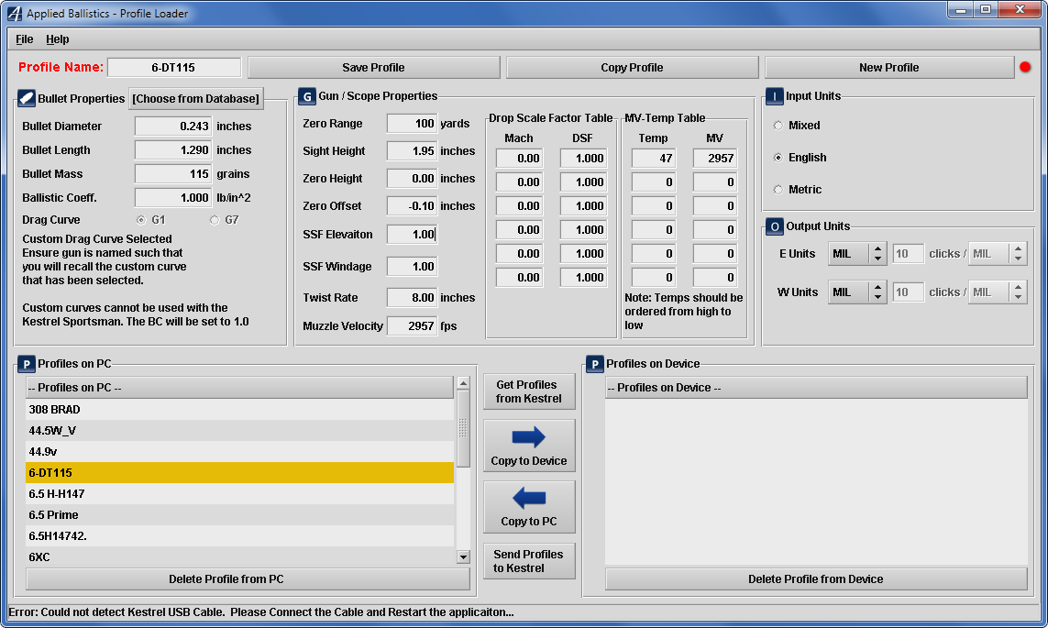This screenshot has height=628, width=1048.
Task: Click the Zero Range field
Action: [x=412, y=124]
